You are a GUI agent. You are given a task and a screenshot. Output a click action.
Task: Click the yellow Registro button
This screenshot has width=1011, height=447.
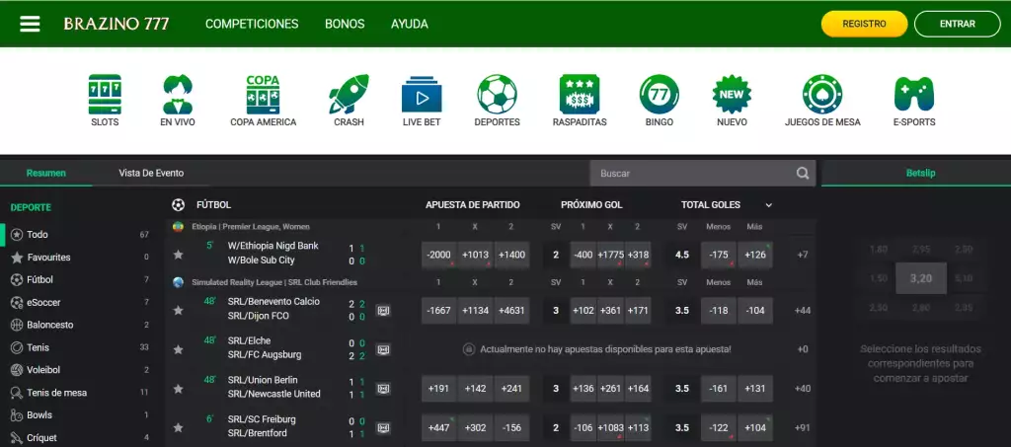coord(864,24)
